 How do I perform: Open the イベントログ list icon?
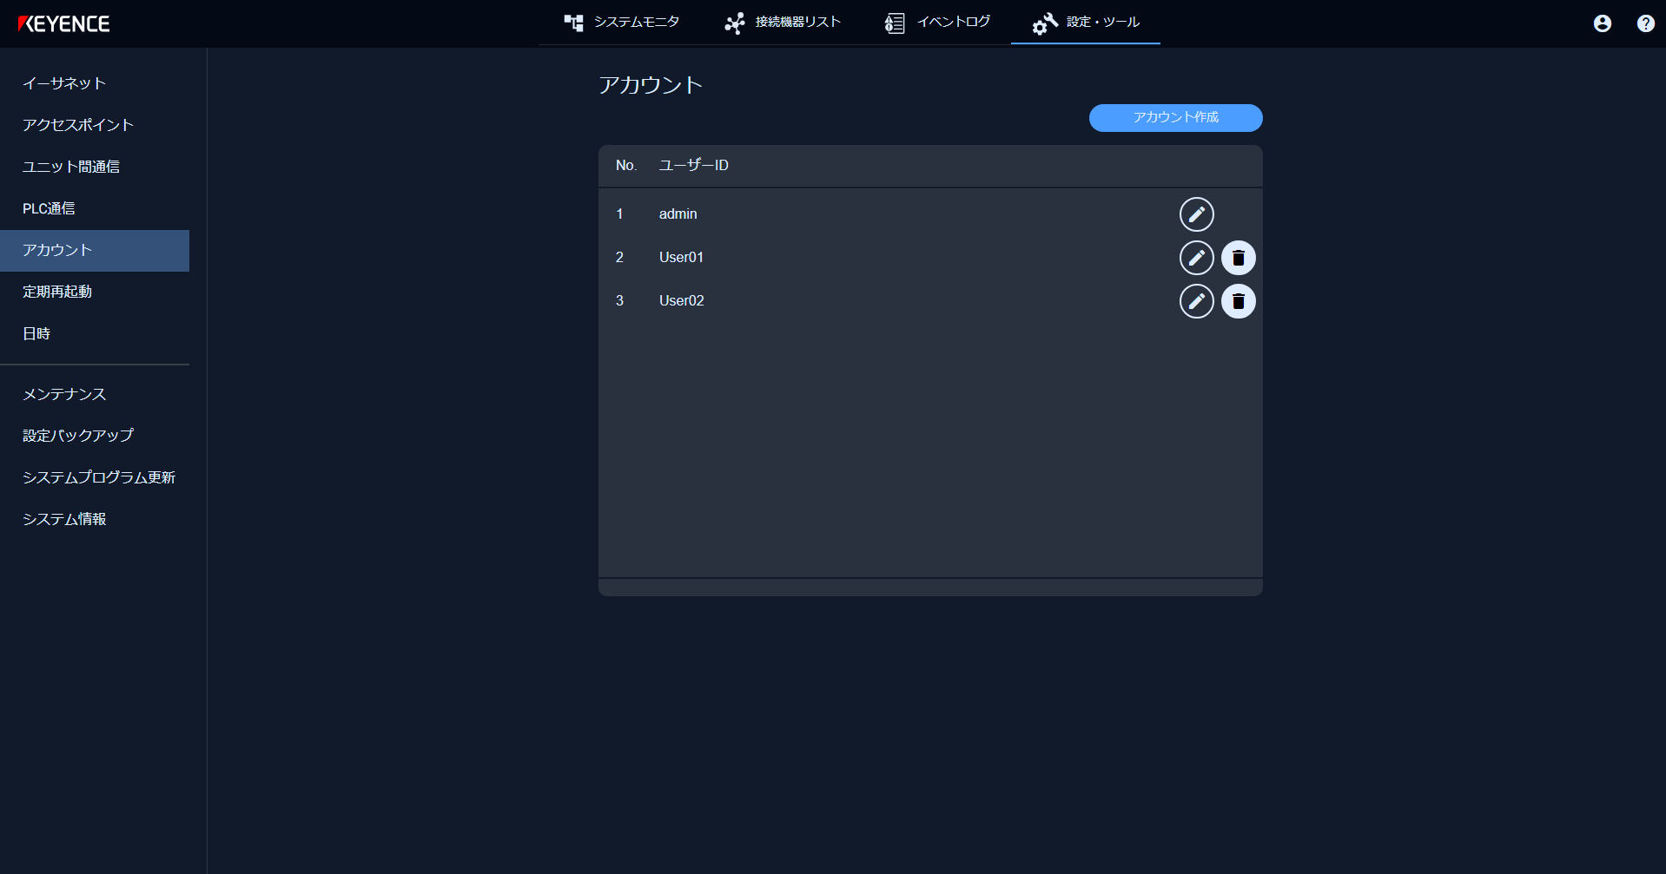[893, 23]
